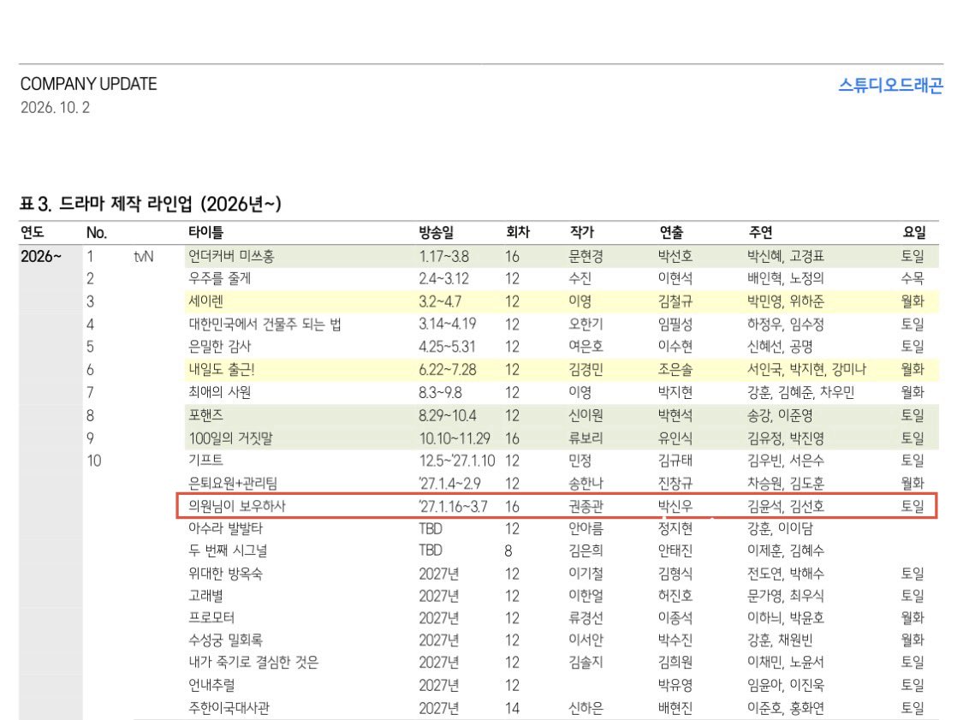963x720 pixels.
Task: Click cast cell 전도연, 박해수
Action: point(786,574)
